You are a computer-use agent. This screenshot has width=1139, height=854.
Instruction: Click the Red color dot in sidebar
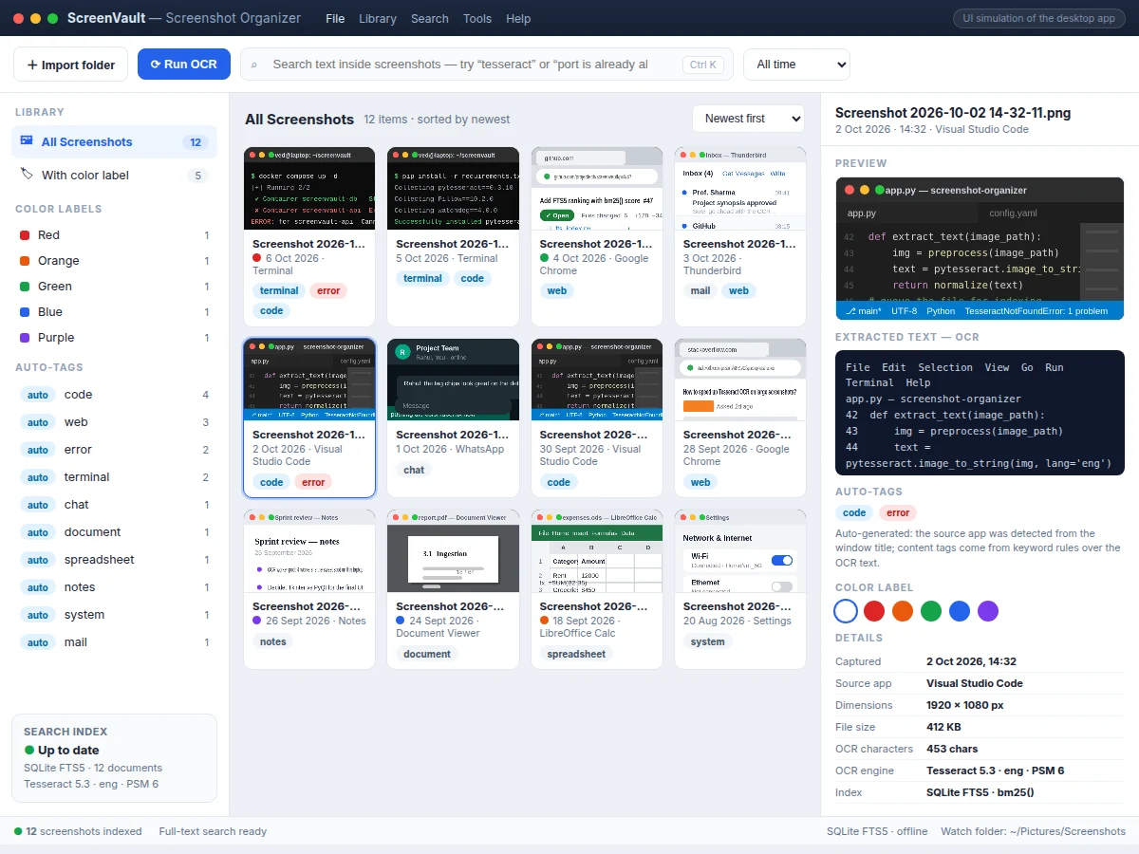coord(25,235)
